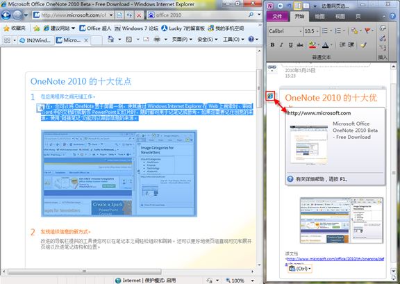Open the 收藏夹 favorites button
Screen dimensions: 400x284
15,28
